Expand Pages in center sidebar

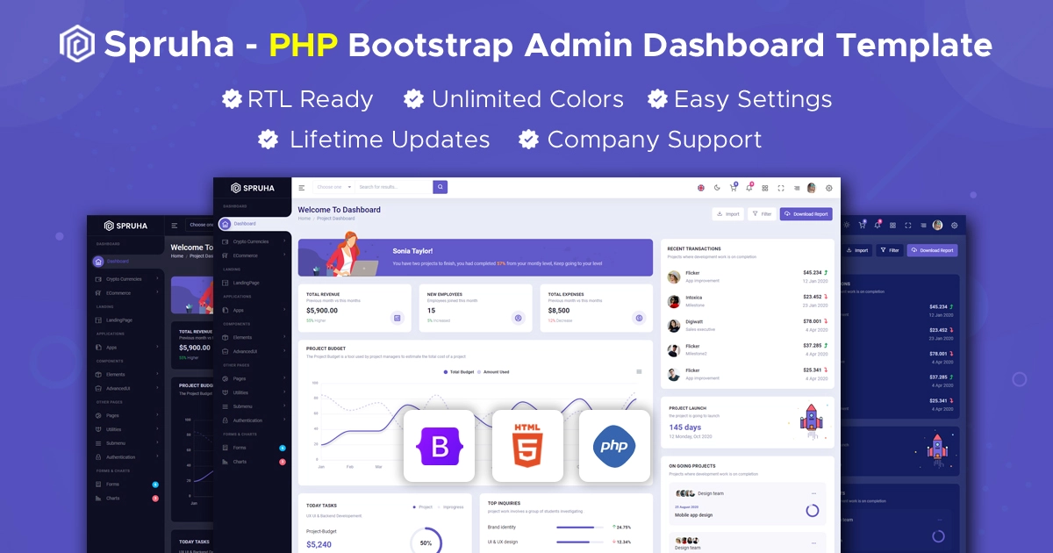coord(254,378)
